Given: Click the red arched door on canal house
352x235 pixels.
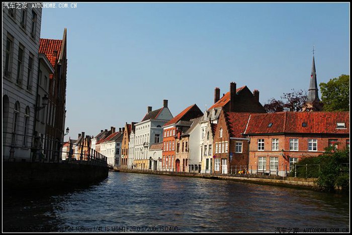Looking at the screenshot, I should 178,165.
